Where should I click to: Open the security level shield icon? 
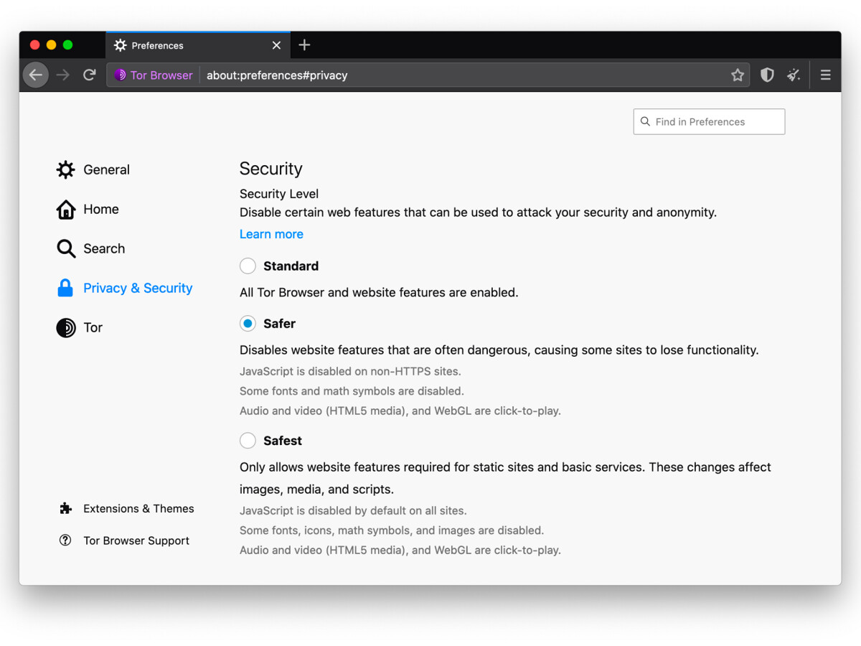point(767,75)
